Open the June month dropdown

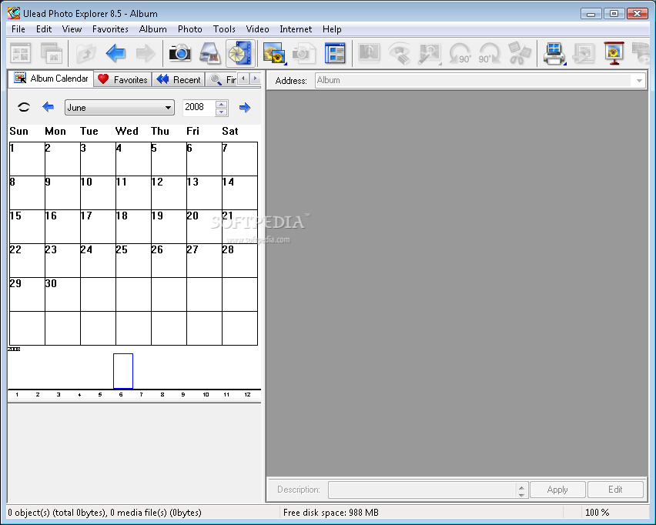pyautogui.click(x=119, y=108)
